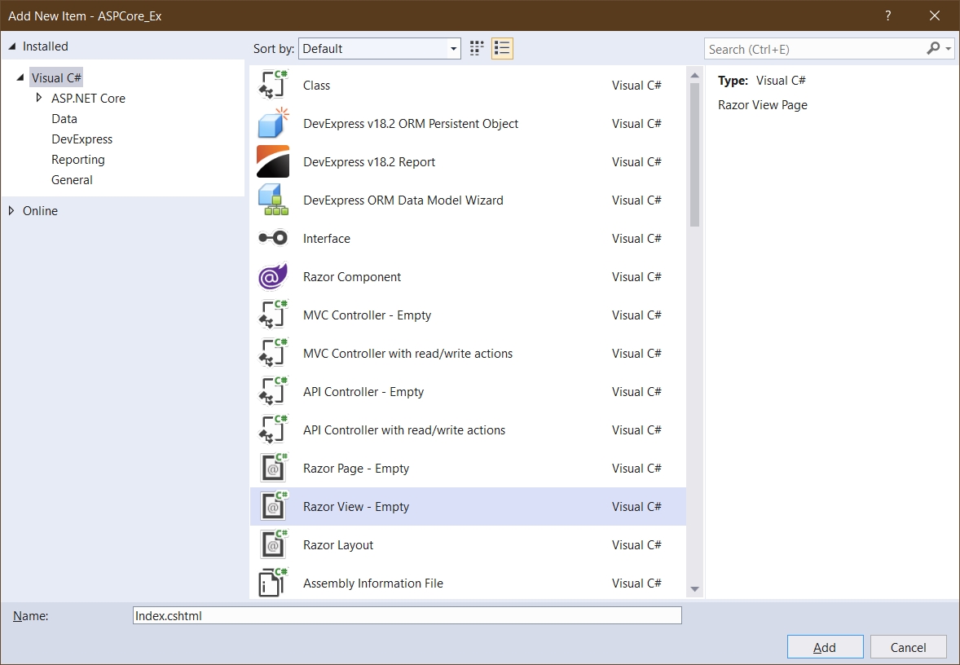Click the Razor Component icon
The width and height of the screenshot is (960, 665).
coord(273,277)
